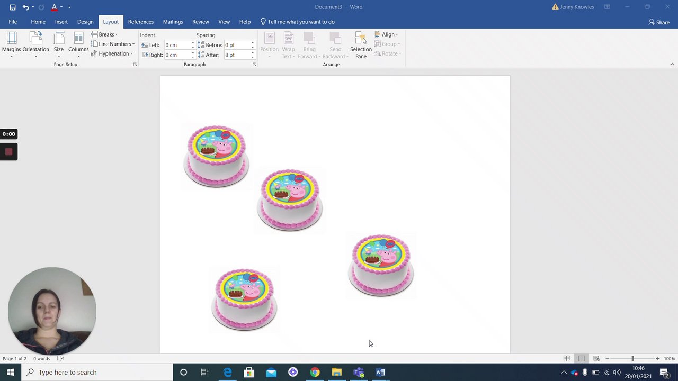Switch to Read Mode view

point(566,359)
